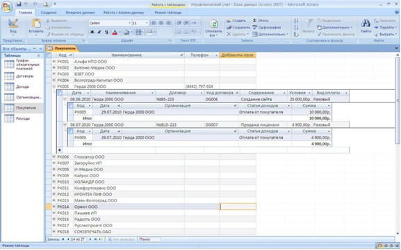Screen dimensions: 401x250
Task: Align text left
Action: click(154, 23)
